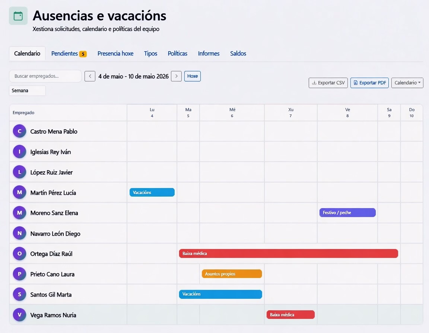Click the Mé 6 column header
The image size is (429, 333).
[232, 113]
